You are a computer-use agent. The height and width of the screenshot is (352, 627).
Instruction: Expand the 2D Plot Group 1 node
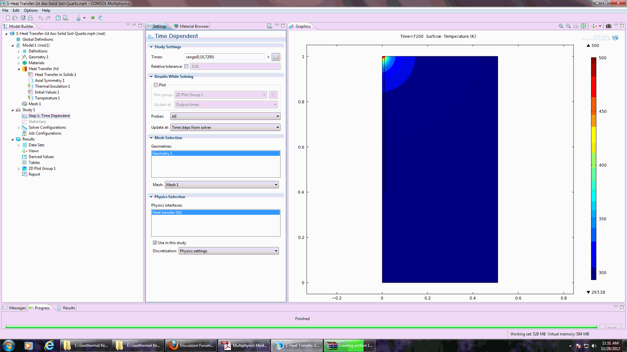pyautogui.click(x=19, y=169)
